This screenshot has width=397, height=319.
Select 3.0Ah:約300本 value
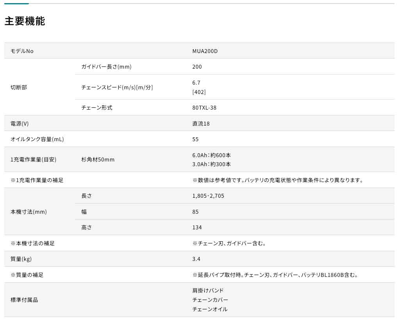tap(212, 164)
